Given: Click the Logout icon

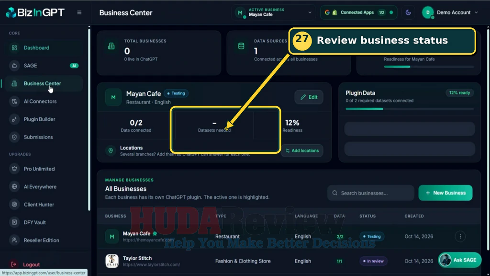Looking at the screenshot, I should 14,264.
